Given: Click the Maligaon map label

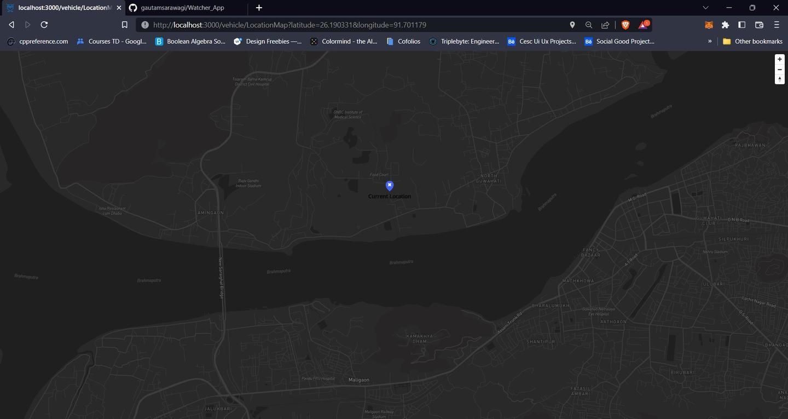Looking at the screenshot, I should [x=359, y=380].
